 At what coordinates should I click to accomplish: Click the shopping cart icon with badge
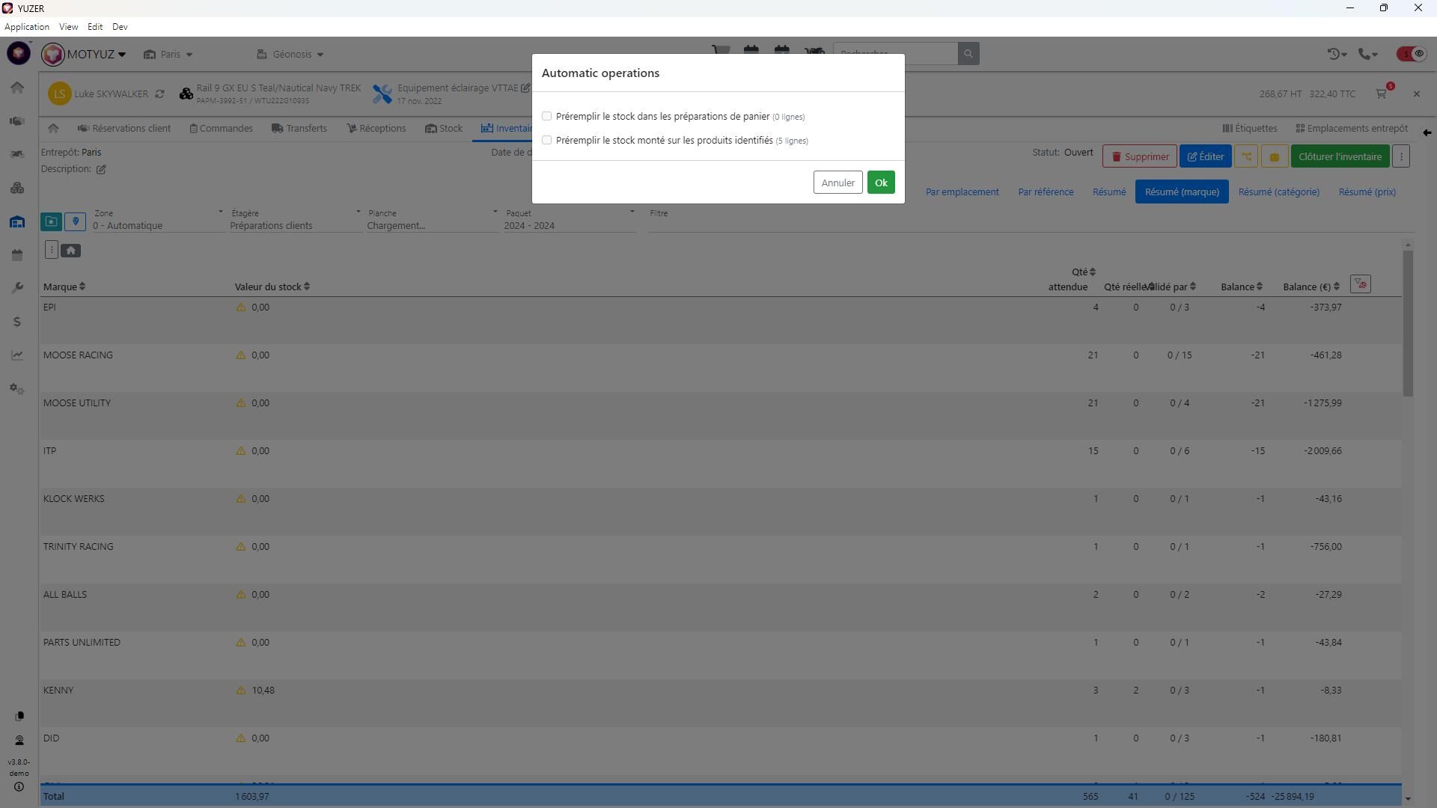[1382, 94]
